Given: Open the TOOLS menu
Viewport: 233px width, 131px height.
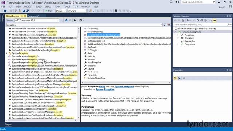Looking at the screenshot, I should [x=67, y=7].
